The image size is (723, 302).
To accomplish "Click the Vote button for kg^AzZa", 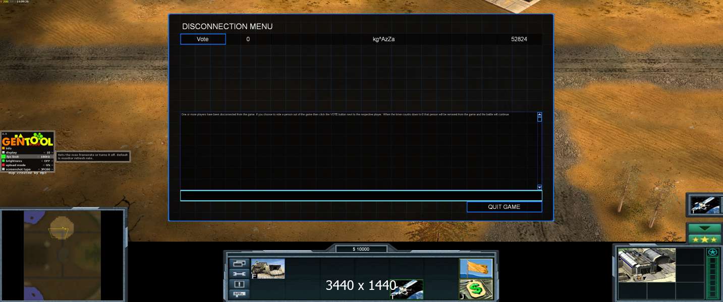I will point(203,39).
